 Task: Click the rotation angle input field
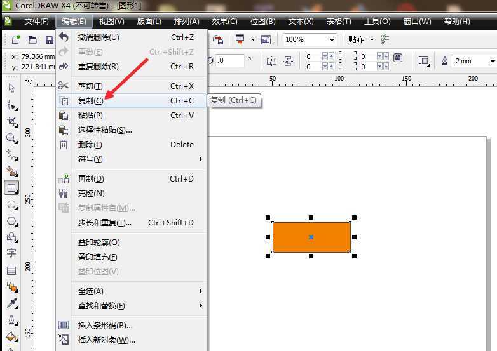229,61
